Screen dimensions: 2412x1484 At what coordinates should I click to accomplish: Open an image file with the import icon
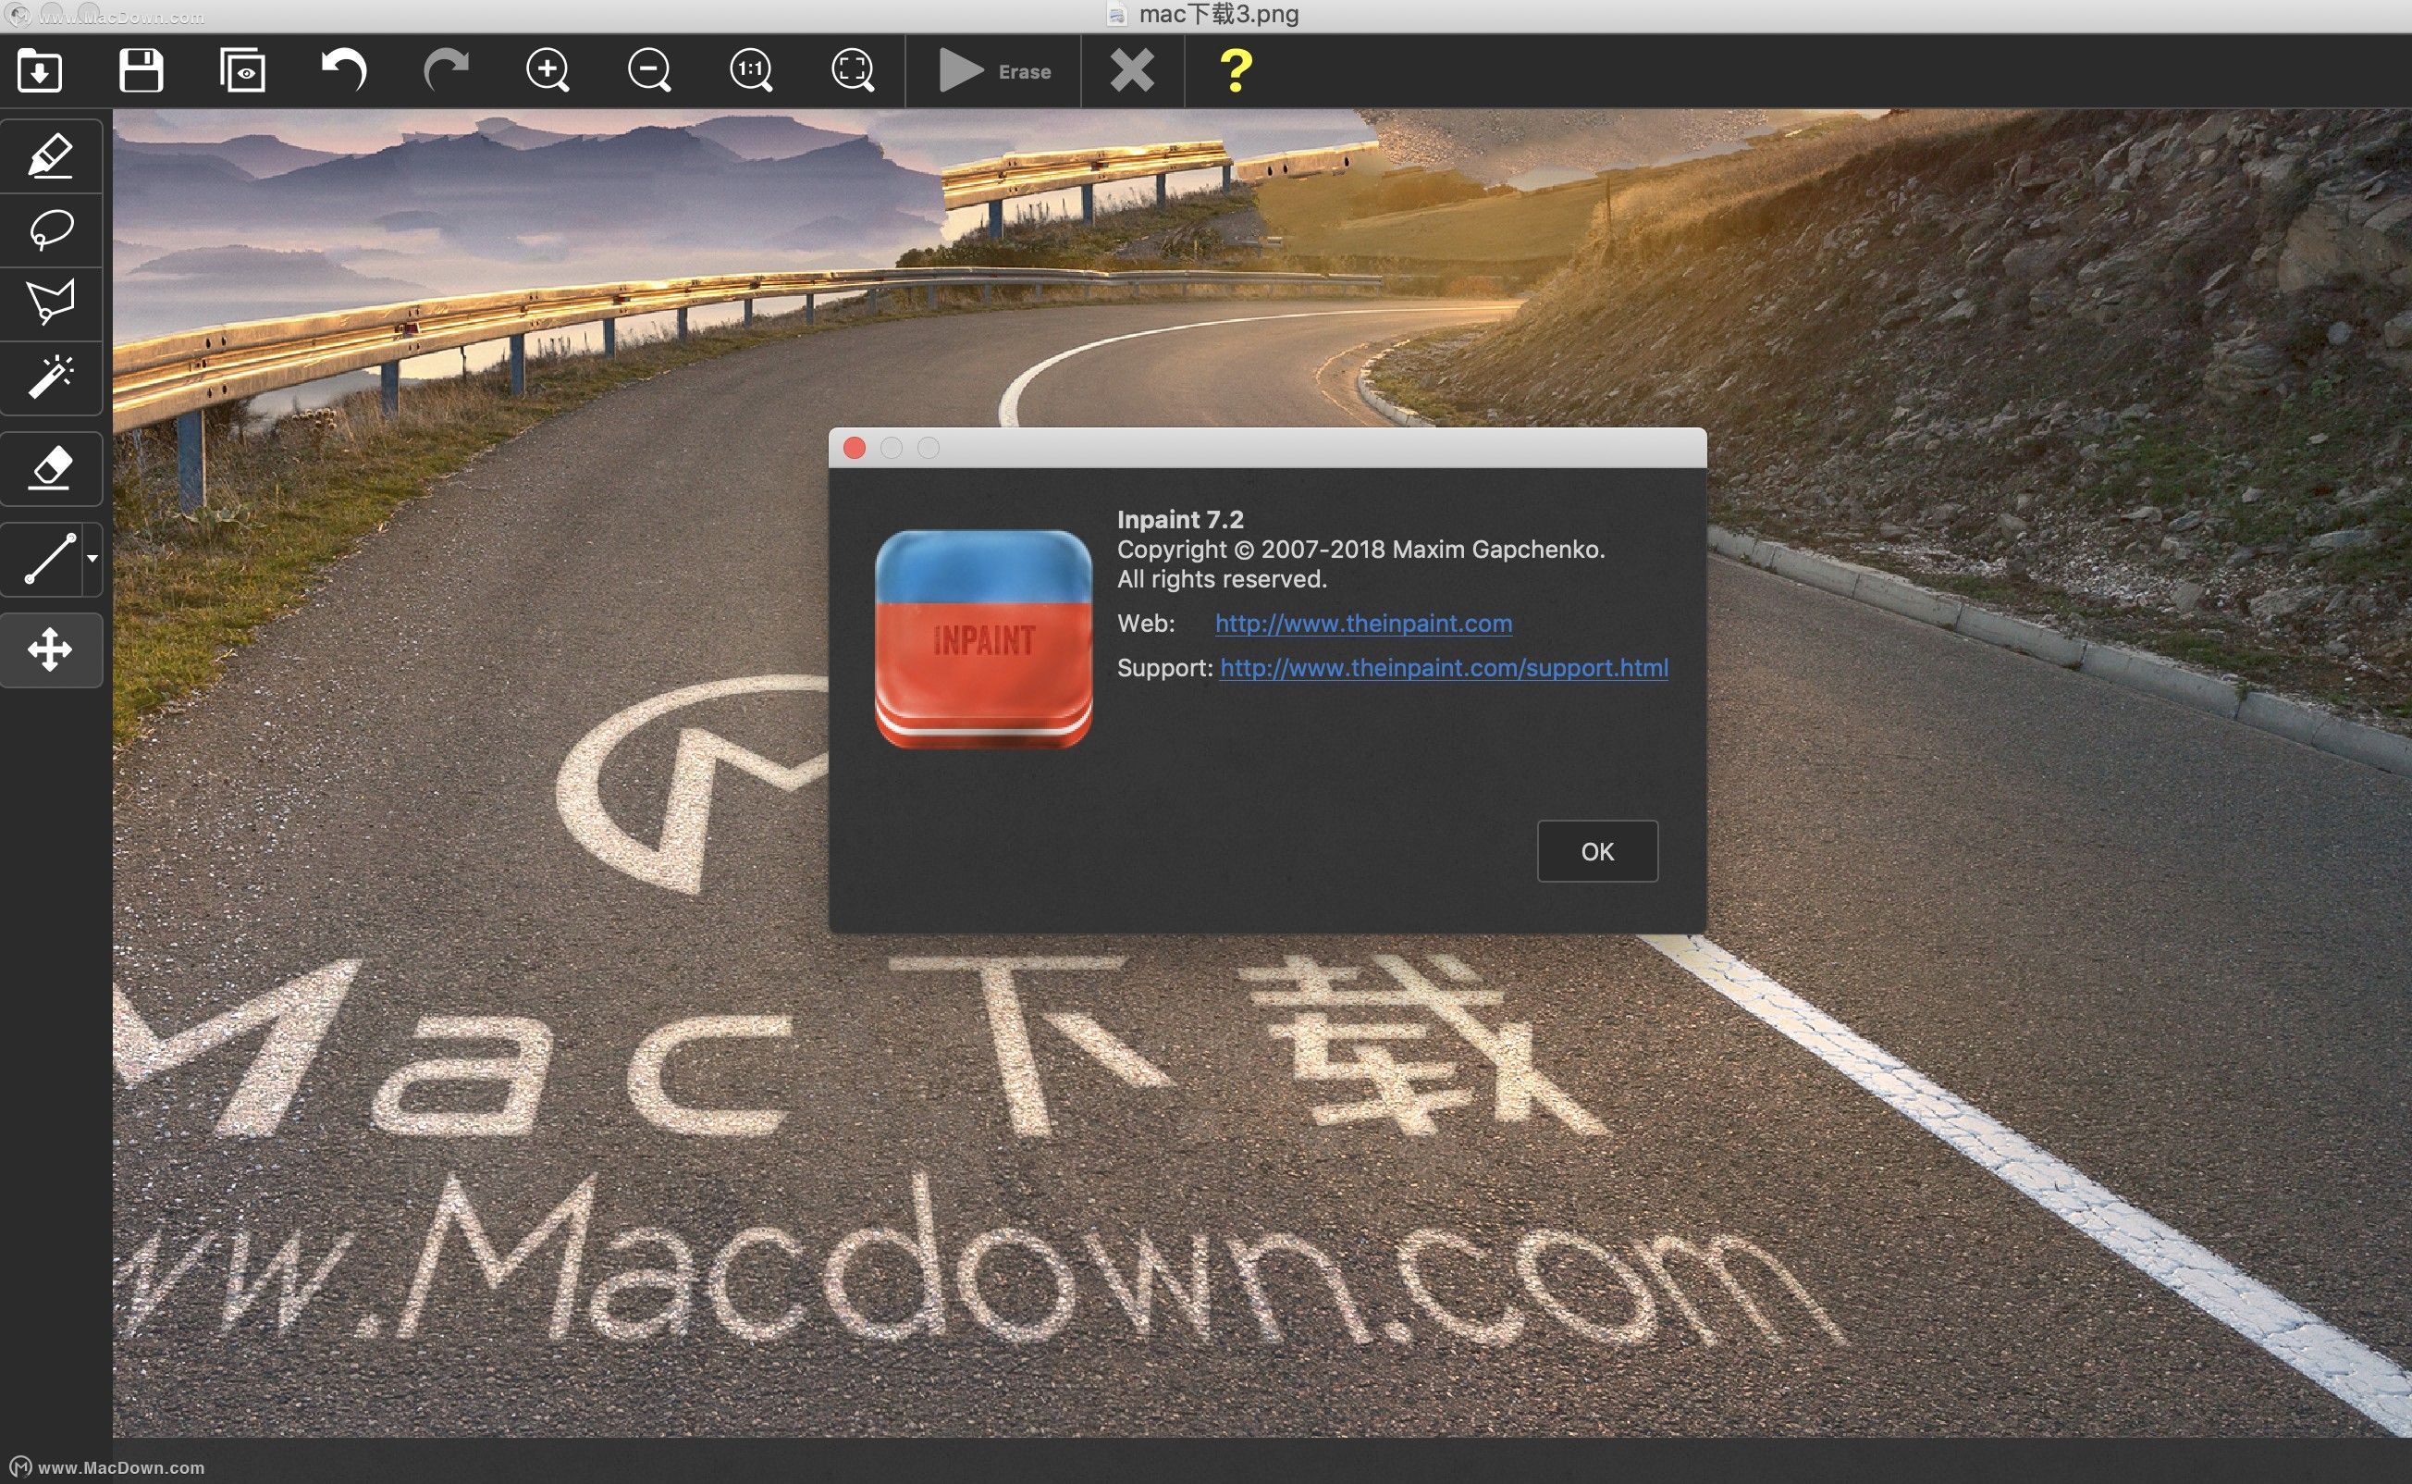[39, 70]
